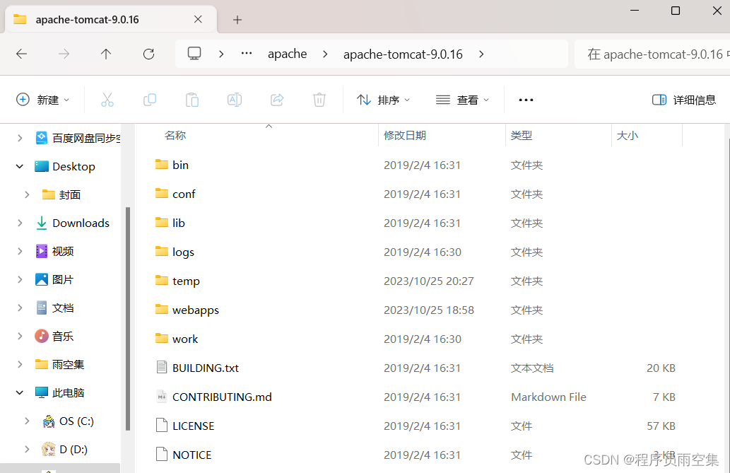The image size is (730, 473).
Task: Expand the 图片 tree node
Action: pyautogui.click(x=20, y=279)
